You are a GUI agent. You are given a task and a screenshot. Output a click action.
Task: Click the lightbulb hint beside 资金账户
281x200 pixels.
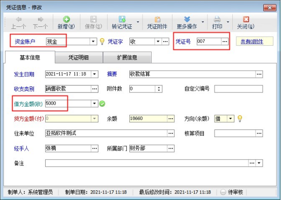pyautogui.click(x=102, y=42)
